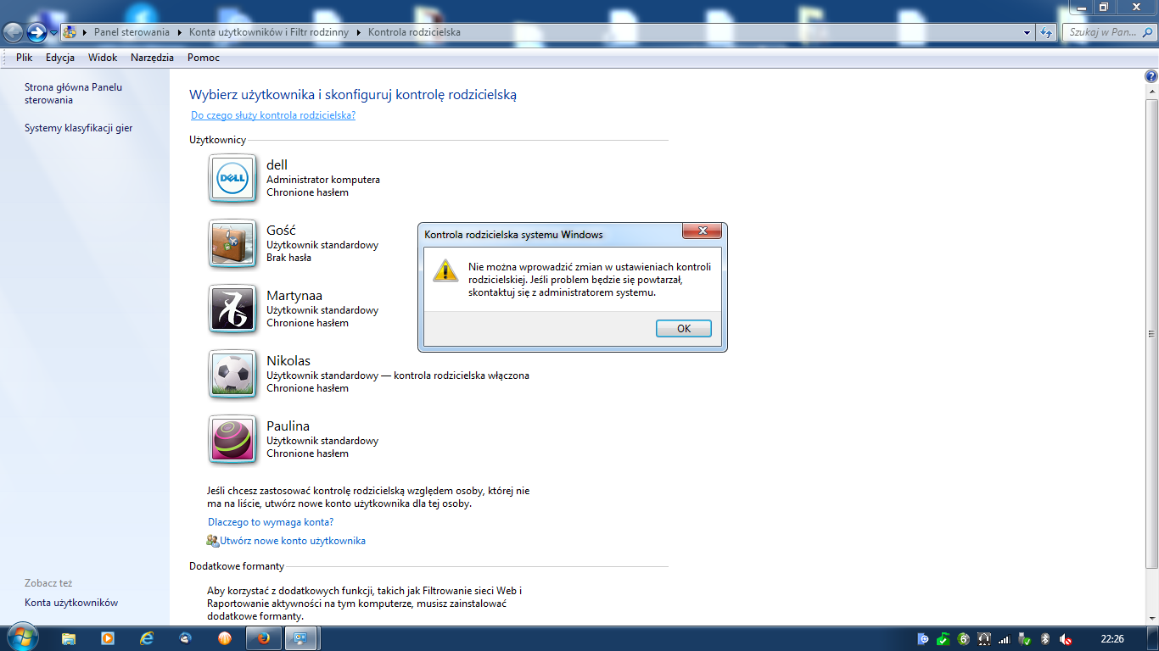Screen dimensions: 1159x651
Task: Expand the arrow after Panel sterowania breadcrumb
Action: 179,32
